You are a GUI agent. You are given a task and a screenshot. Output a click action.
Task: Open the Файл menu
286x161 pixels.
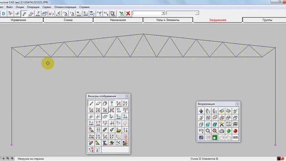pyautogui.click(x=9, y=7)
